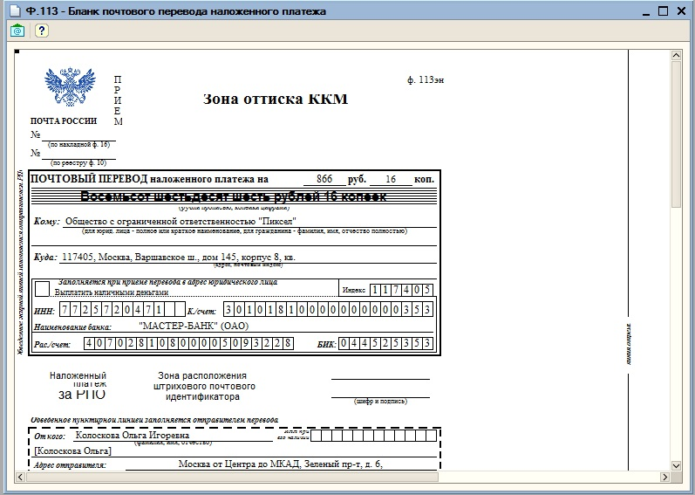Click the recipient name 'Общество с ограниченной ответственностью "Пиксел"'
The width and height of the screenshot is (695, 495).
181,222
